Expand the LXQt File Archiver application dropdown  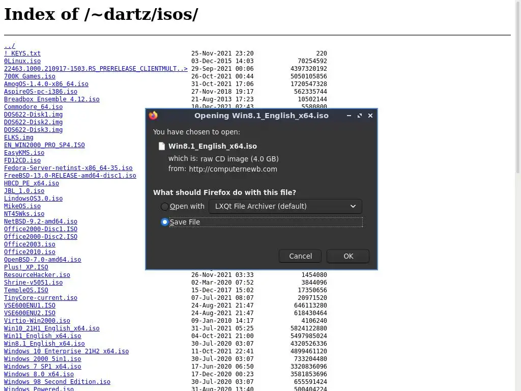pyautogui.click(x=285, y=206)
